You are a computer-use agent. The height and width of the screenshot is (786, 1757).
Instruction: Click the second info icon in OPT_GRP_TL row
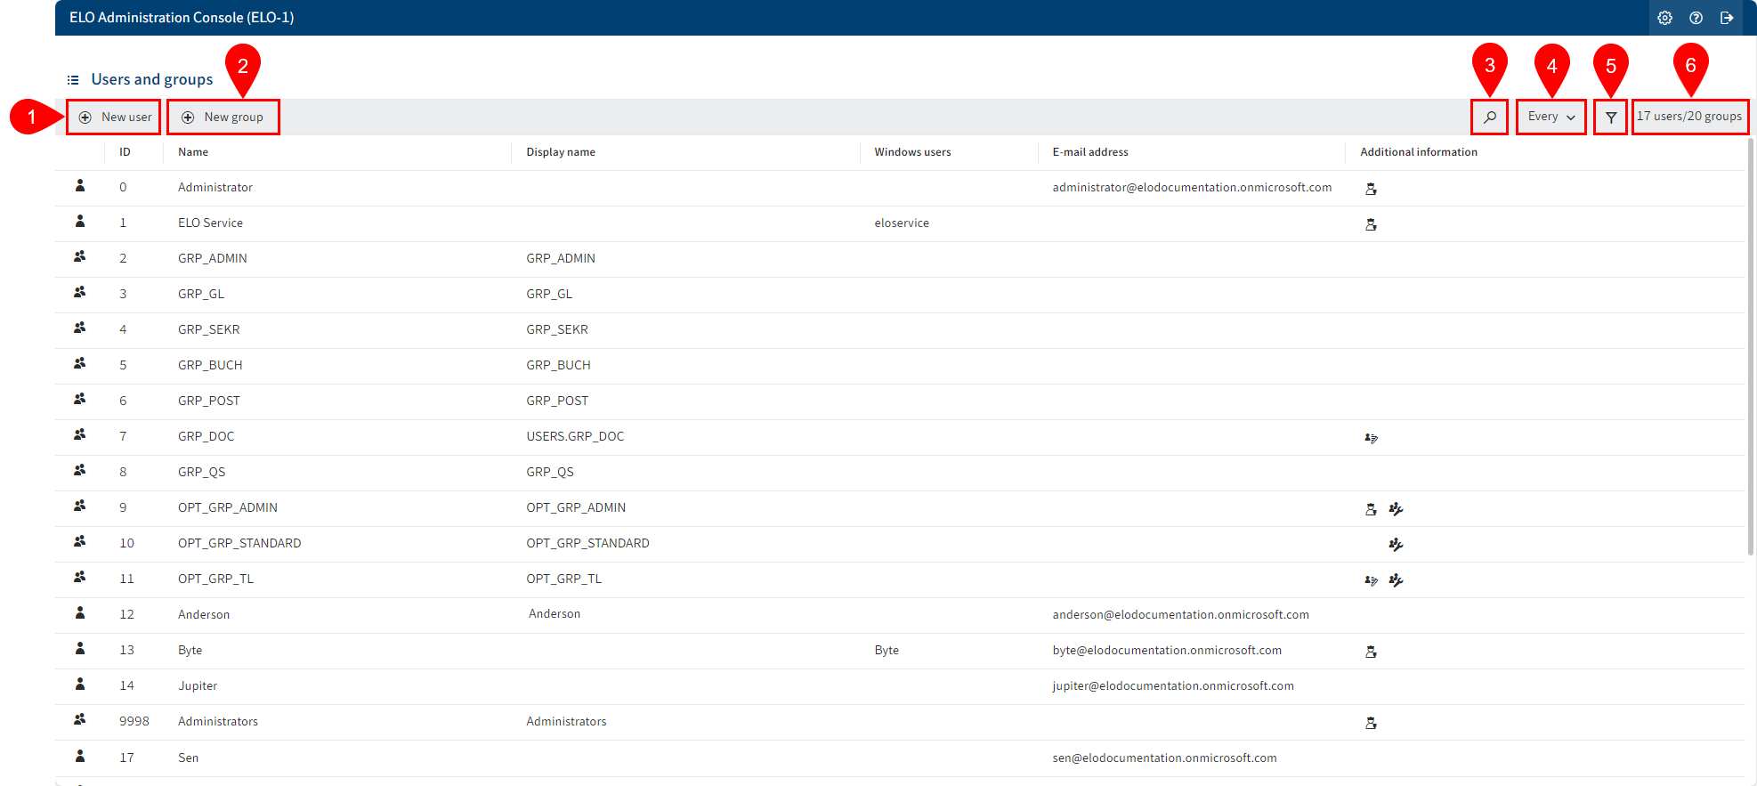click(x=1396, y=580)
